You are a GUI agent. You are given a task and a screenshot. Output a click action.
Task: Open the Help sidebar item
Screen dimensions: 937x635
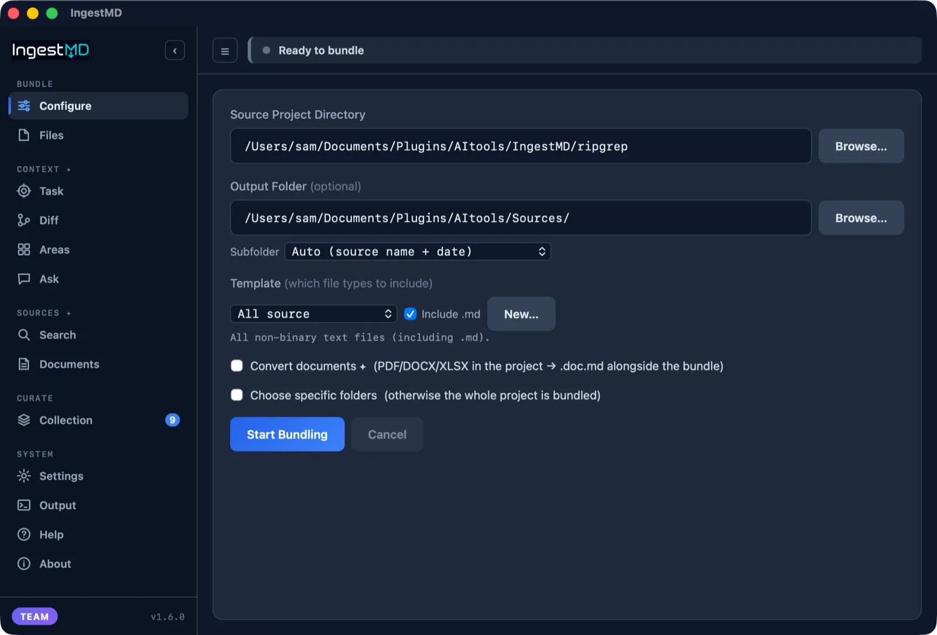pyautogui.click(x=98, y=534)
